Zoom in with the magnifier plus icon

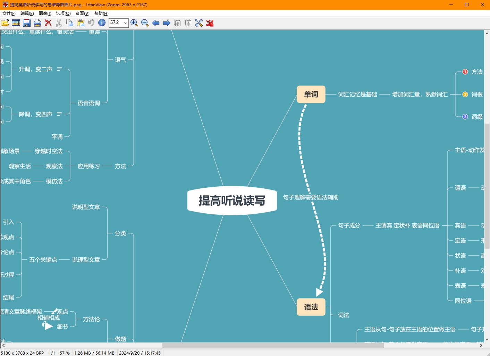(x=134, y=23)
